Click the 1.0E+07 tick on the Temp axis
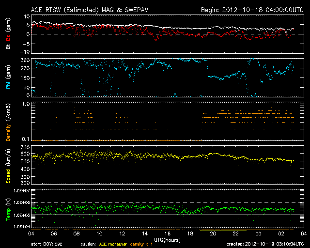Image resolution: width=310 pixels, height=248 pixels. 19,190
